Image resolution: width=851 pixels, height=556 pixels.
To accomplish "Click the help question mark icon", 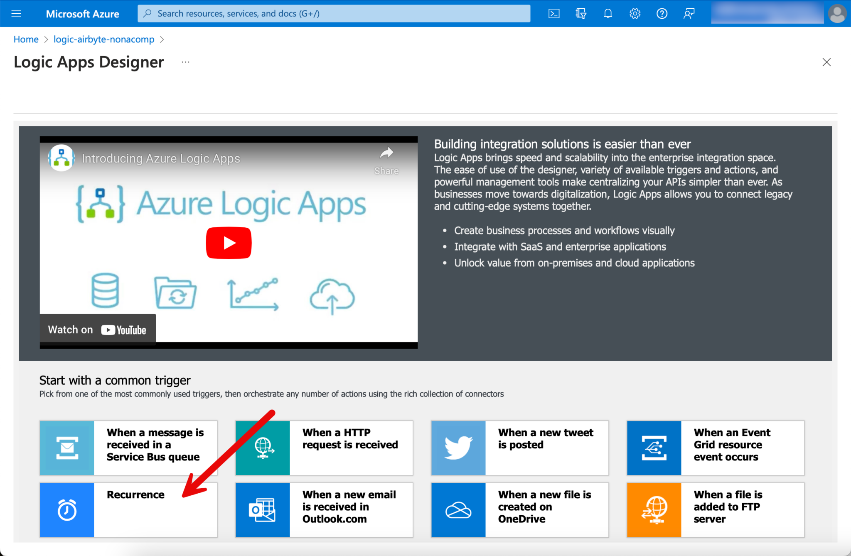I will [662, 14].
